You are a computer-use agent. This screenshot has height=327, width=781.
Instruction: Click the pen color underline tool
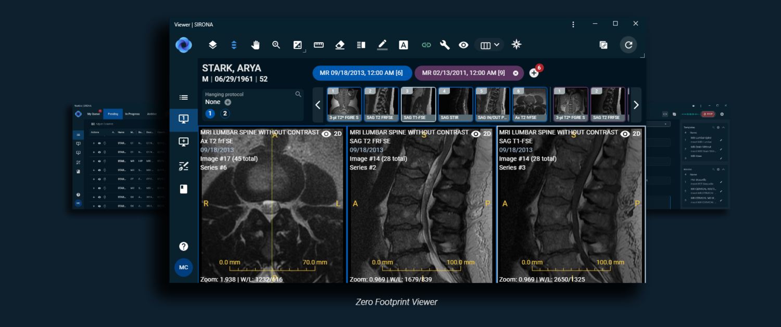(x=382, y=45)
